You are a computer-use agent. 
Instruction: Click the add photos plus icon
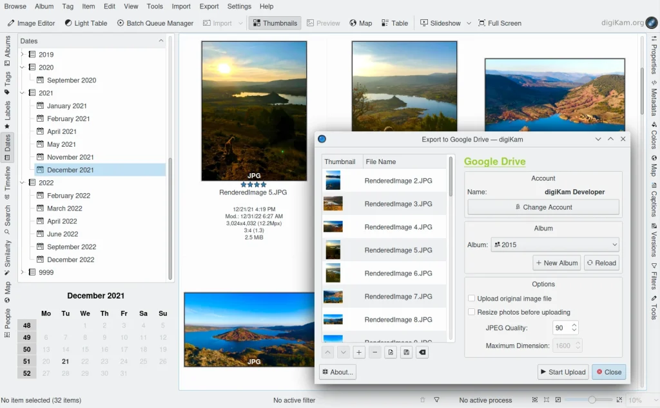359,352
